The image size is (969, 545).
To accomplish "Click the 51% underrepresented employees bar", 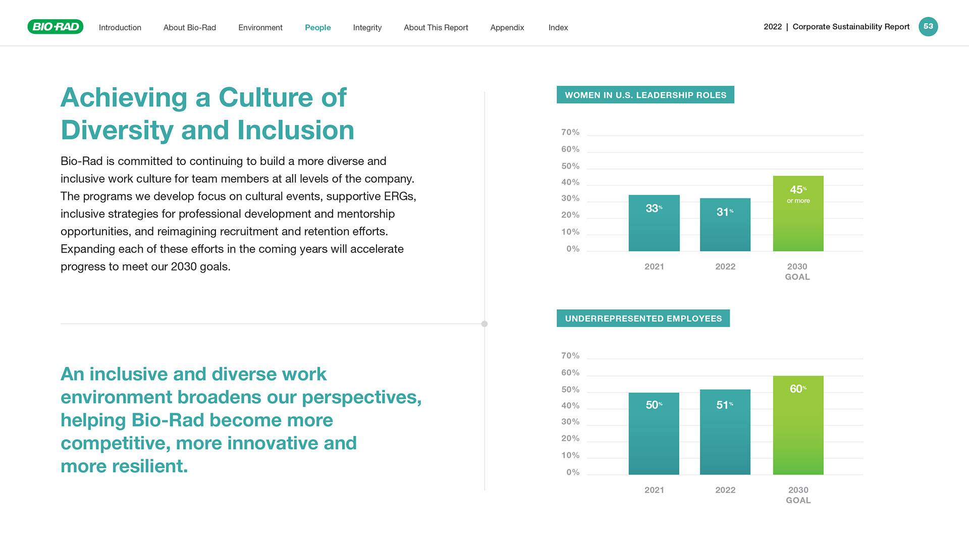I will click(x=725, y=432).
